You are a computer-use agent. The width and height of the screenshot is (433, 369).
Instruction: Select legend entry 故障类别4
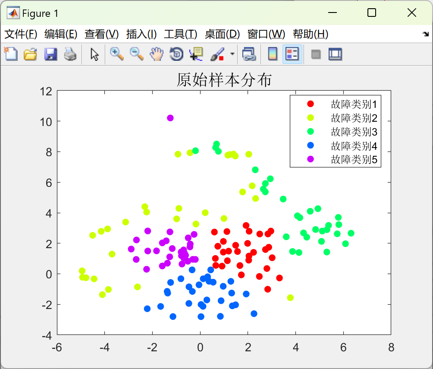coord(354,146)
